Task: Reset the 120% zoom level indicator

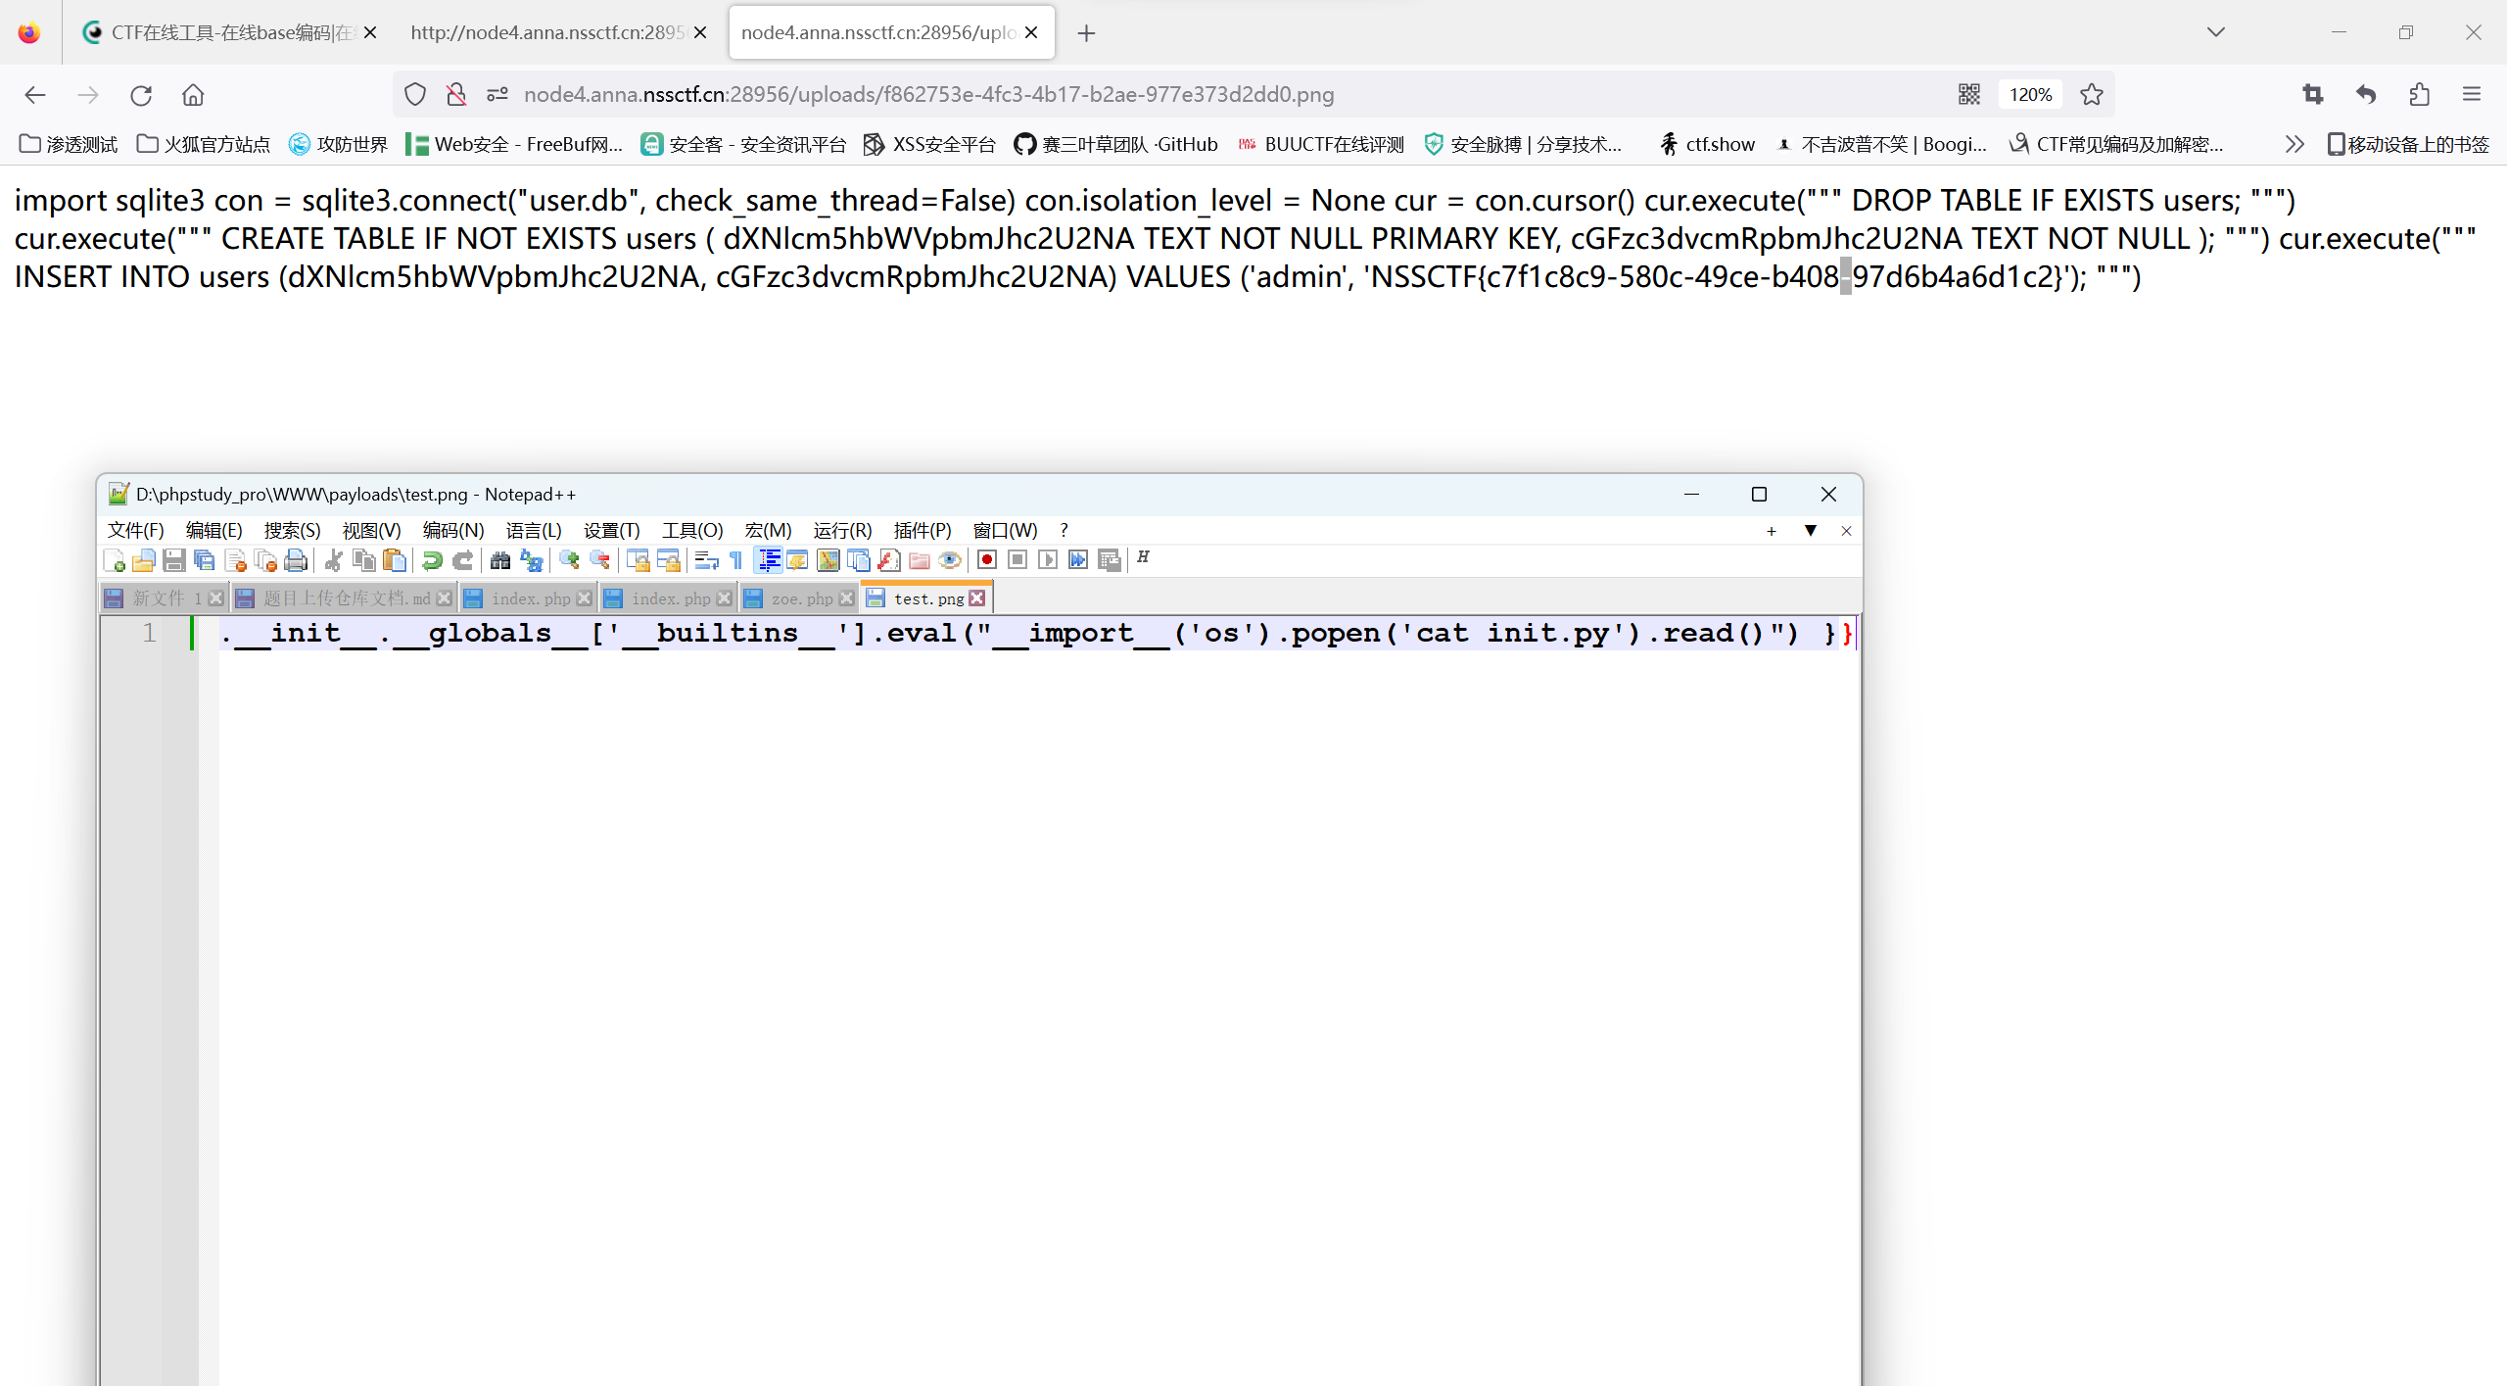Action: click(x=2030, y=94)
